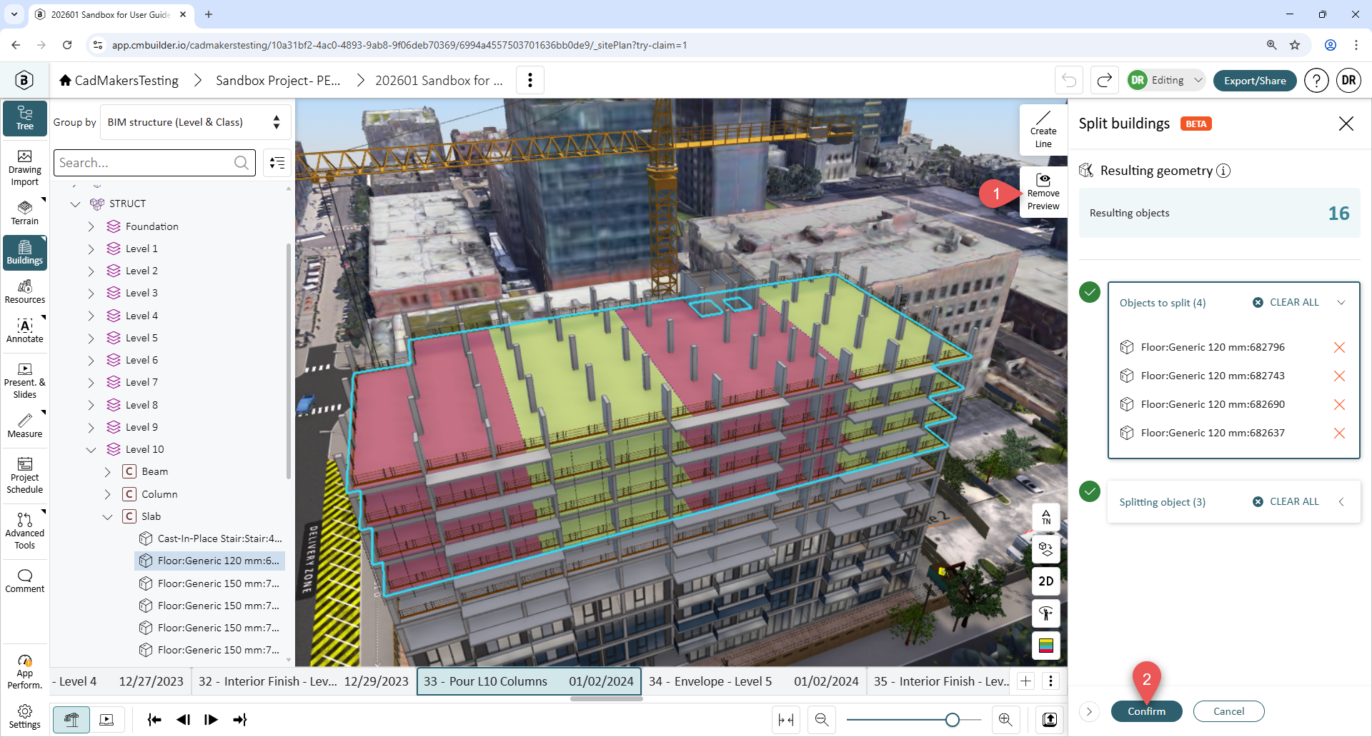Remove Floor:Generic 120 mm:682690 from list
This screenshot has width=1372, height=737.
pos(1339,404)
